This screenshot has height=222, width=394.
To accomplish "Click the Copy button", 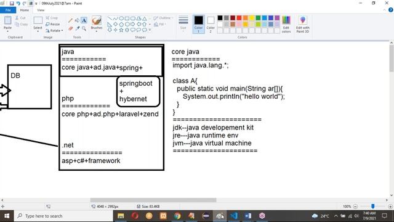I will click(21, 25).
